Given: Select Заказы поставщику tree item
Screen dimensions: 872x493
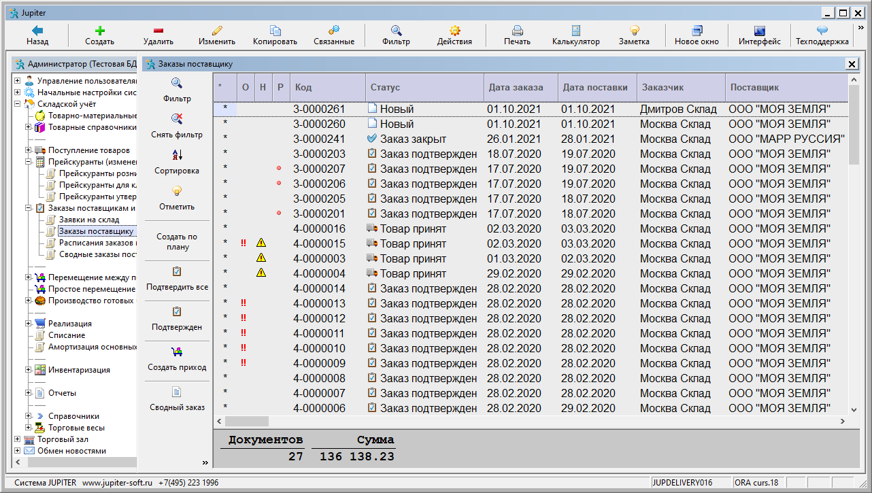Looking at the screenshot, I should point(96,231).
